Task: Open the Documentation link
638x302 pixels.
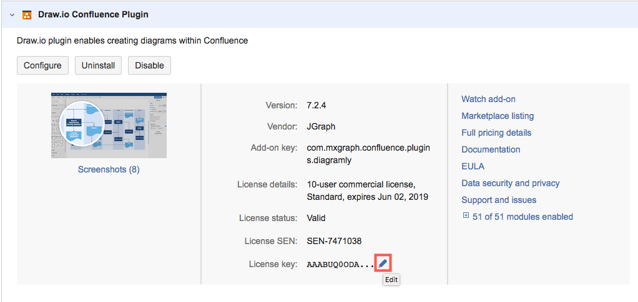Action: [491, 149]
